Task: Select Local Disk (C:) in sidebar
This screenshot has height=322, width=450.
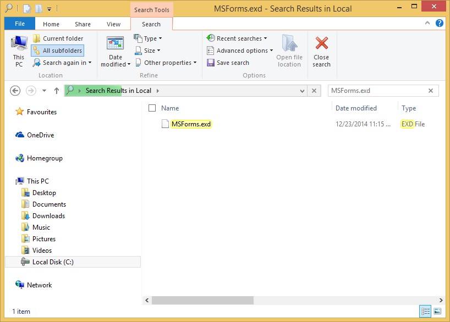Action: pyautogui.click(x=73, y=262)
